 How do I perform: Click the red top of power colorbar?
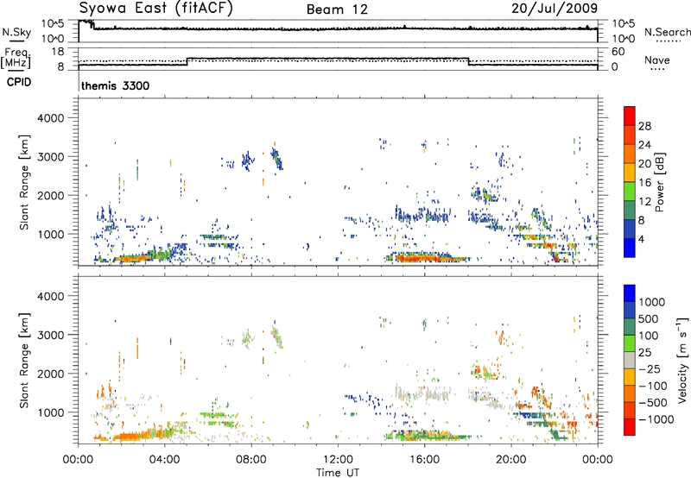[x=630, y=116]
